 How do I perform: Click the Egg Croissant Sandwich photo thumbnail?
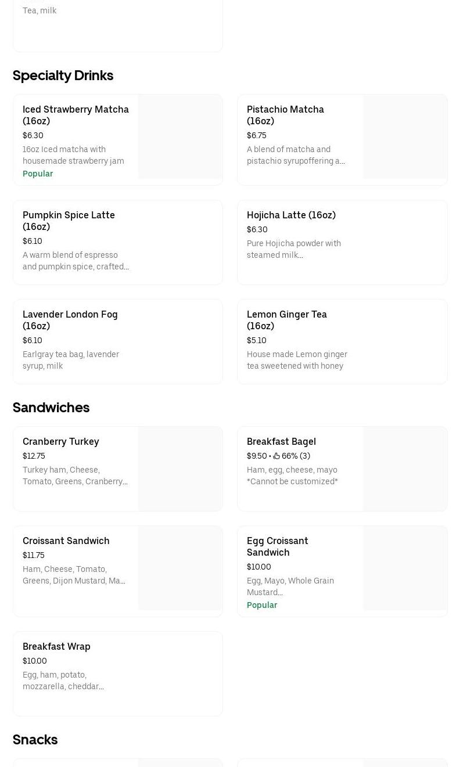405,568
